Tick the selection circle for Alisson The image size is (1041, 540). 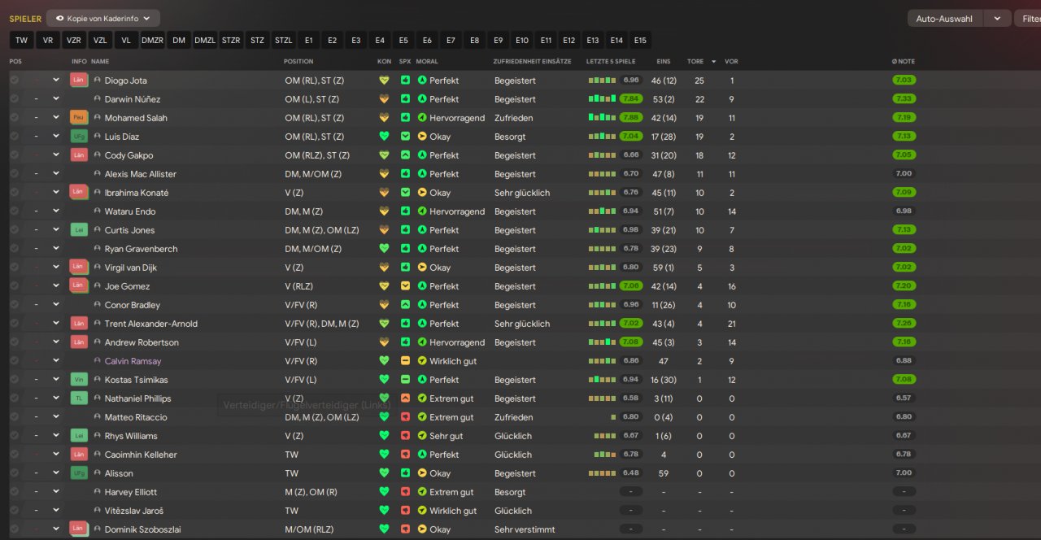point(14,473)
